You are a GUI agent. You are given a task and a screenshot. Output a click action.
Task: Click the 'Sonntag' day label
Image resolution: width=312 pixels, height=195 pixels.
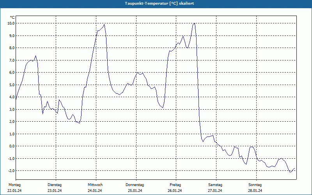pos(255,185)
